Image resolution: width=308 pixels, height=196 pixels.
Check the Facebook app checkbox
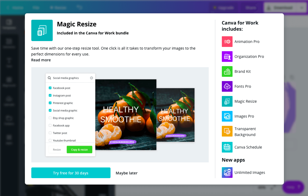[50, 125]
